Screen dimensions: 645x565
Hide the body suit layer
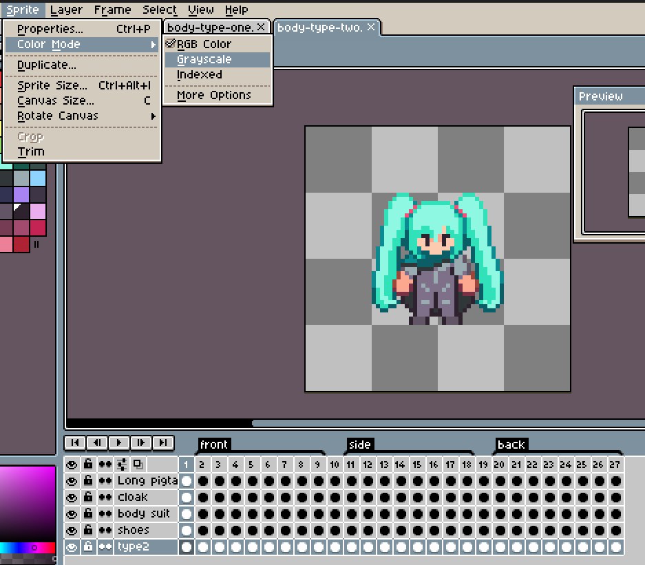tap(72, 513)
